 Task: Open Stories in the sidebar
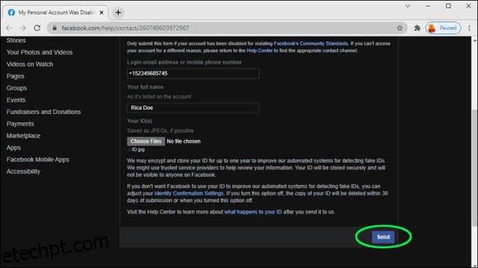click(16, 40)
